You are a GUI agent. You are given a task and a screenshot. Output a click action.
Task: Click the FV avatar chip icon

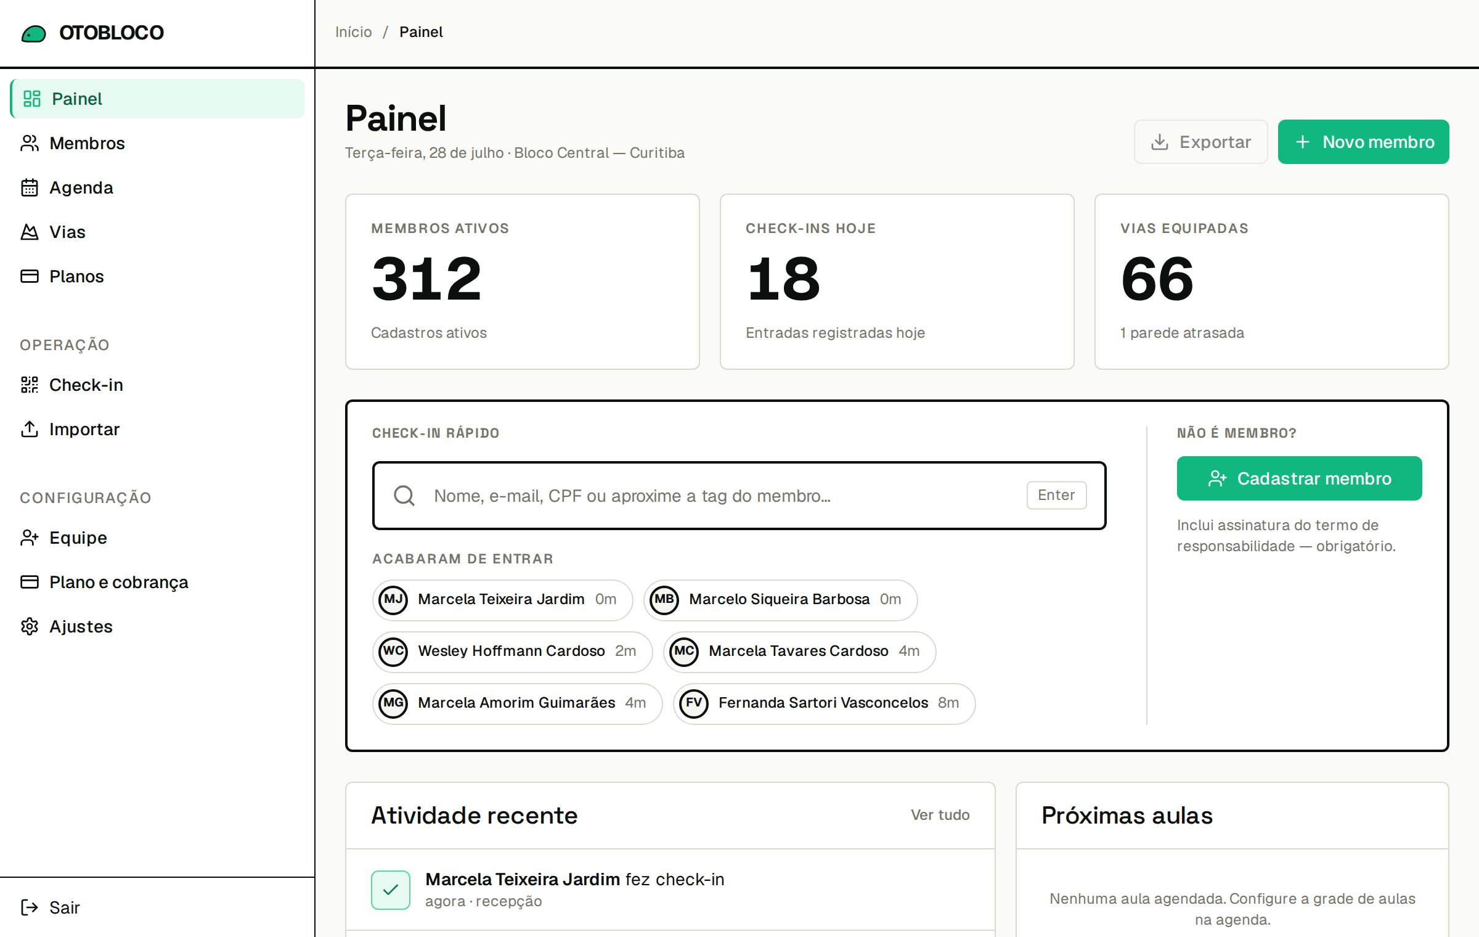tap(694, 703)
